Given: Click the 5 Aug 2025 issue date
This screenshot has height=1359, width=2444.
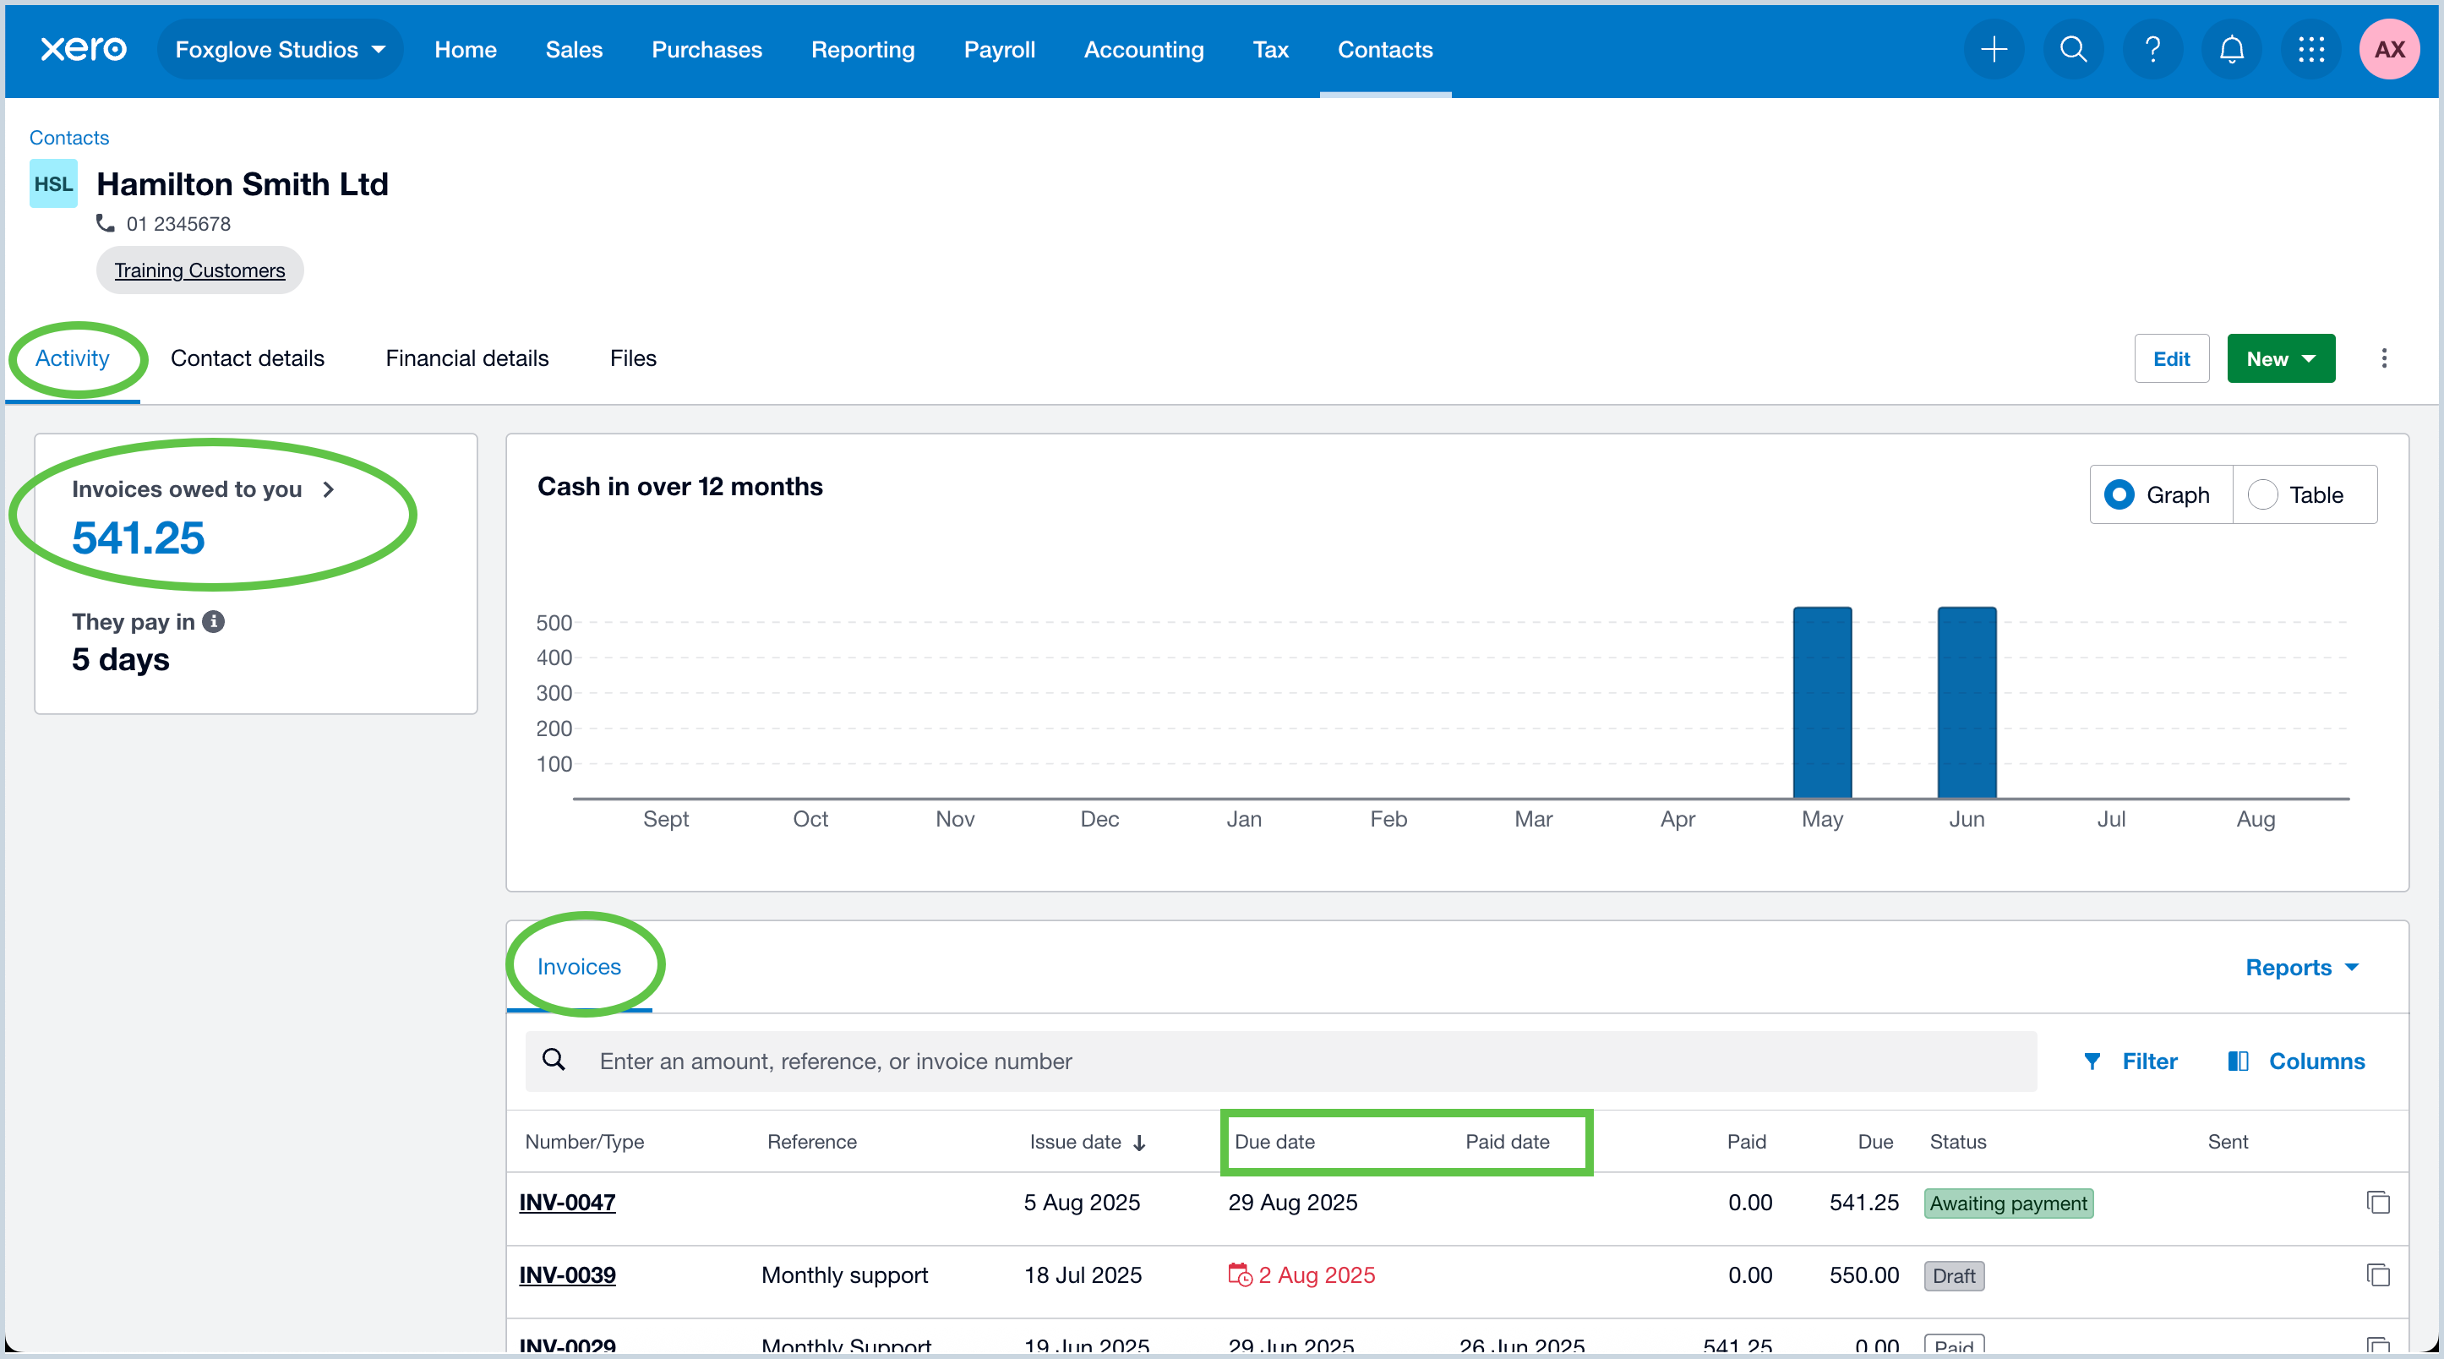Looking at the screenshot, I should click(x=1082, y=1203).
